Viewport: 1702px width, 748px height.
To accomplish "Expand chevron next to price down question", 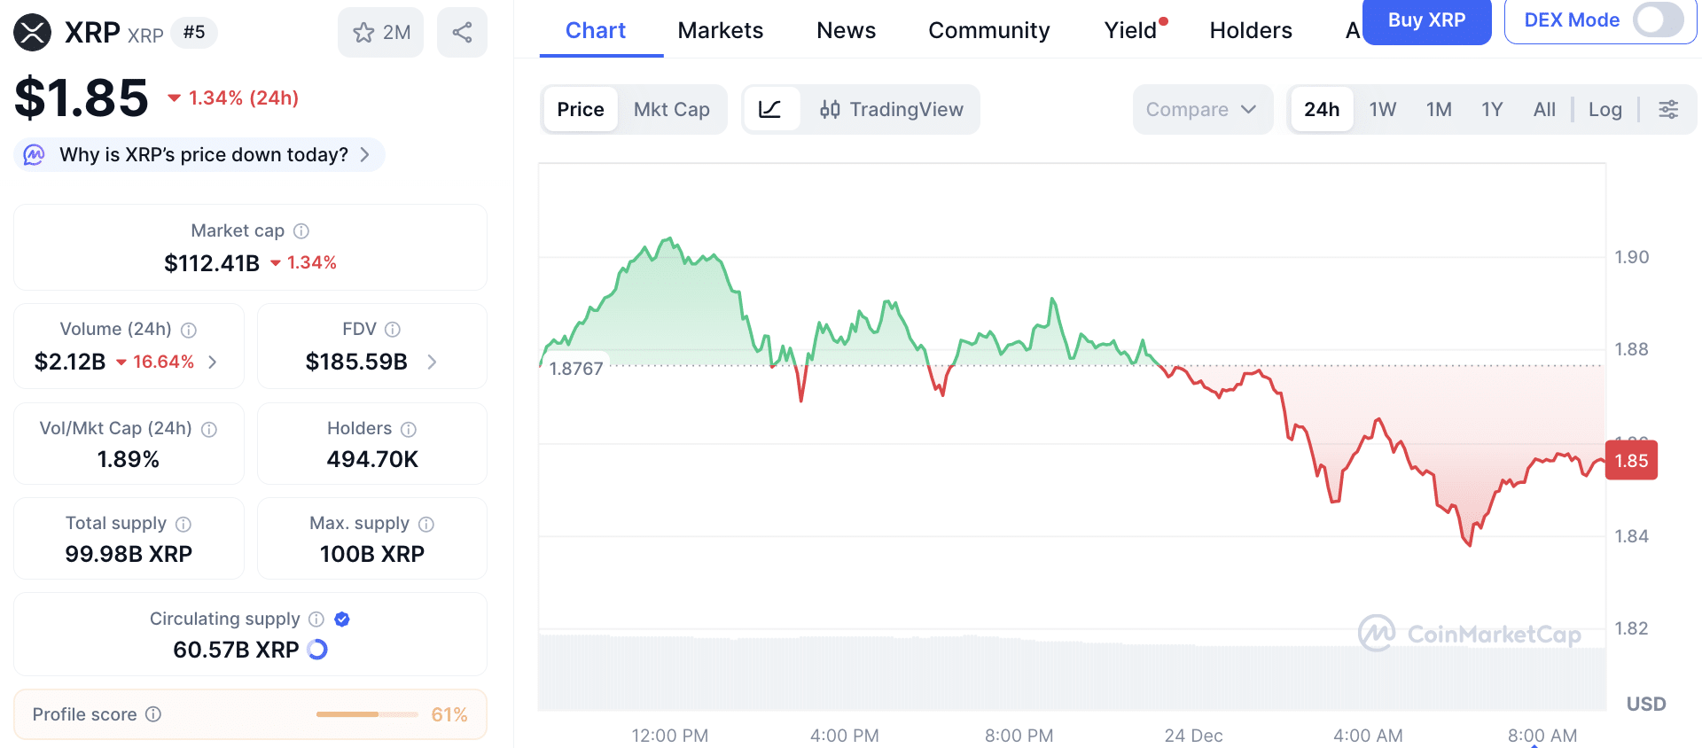I will pos(364,155).
